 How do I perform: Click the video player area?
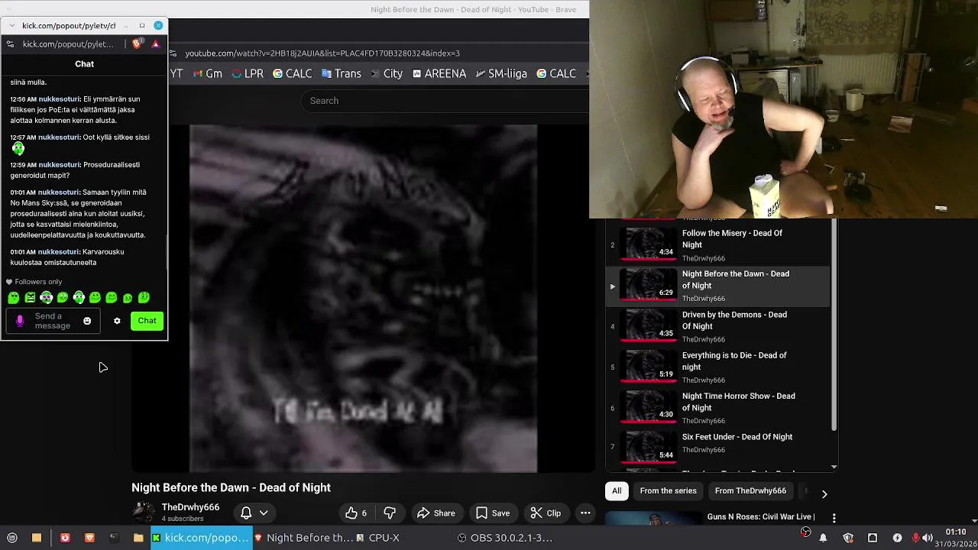(x=363, y=299)
